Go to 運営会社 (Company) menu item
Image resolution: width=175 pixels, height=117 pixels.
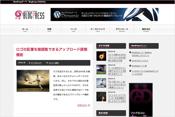click(146, 30)
